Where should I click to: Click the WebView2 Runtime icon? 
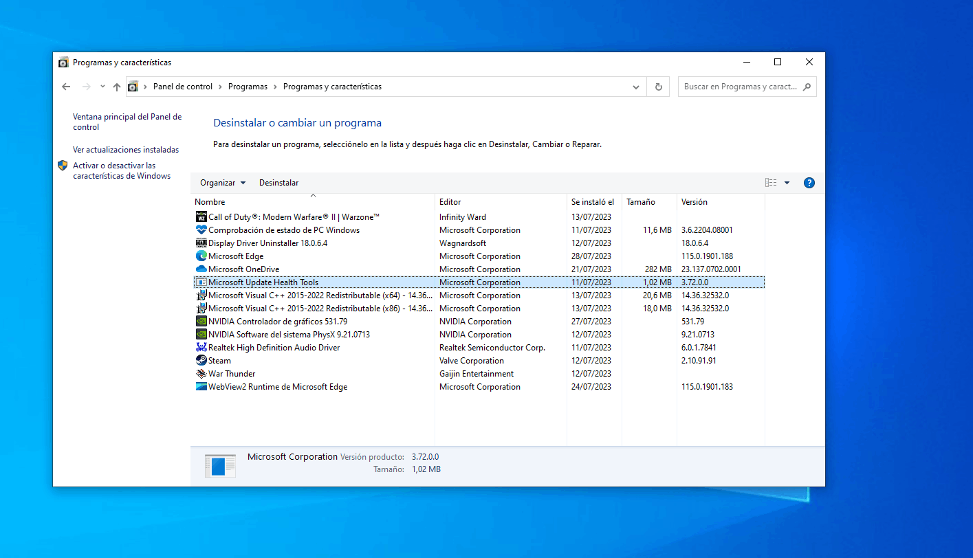(201, 387)
